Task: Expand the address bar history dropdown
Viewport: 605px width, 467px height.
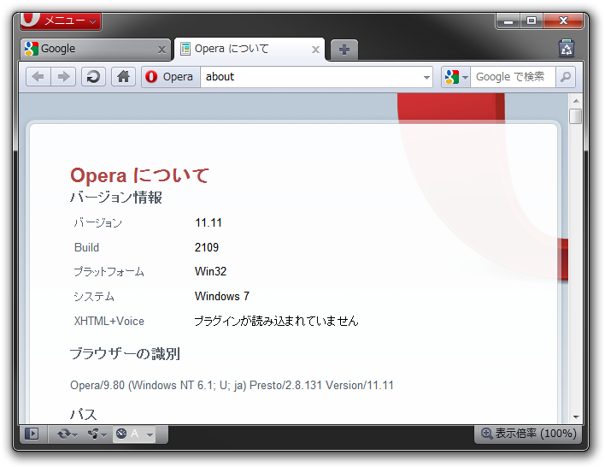Action: click(426, 77)
